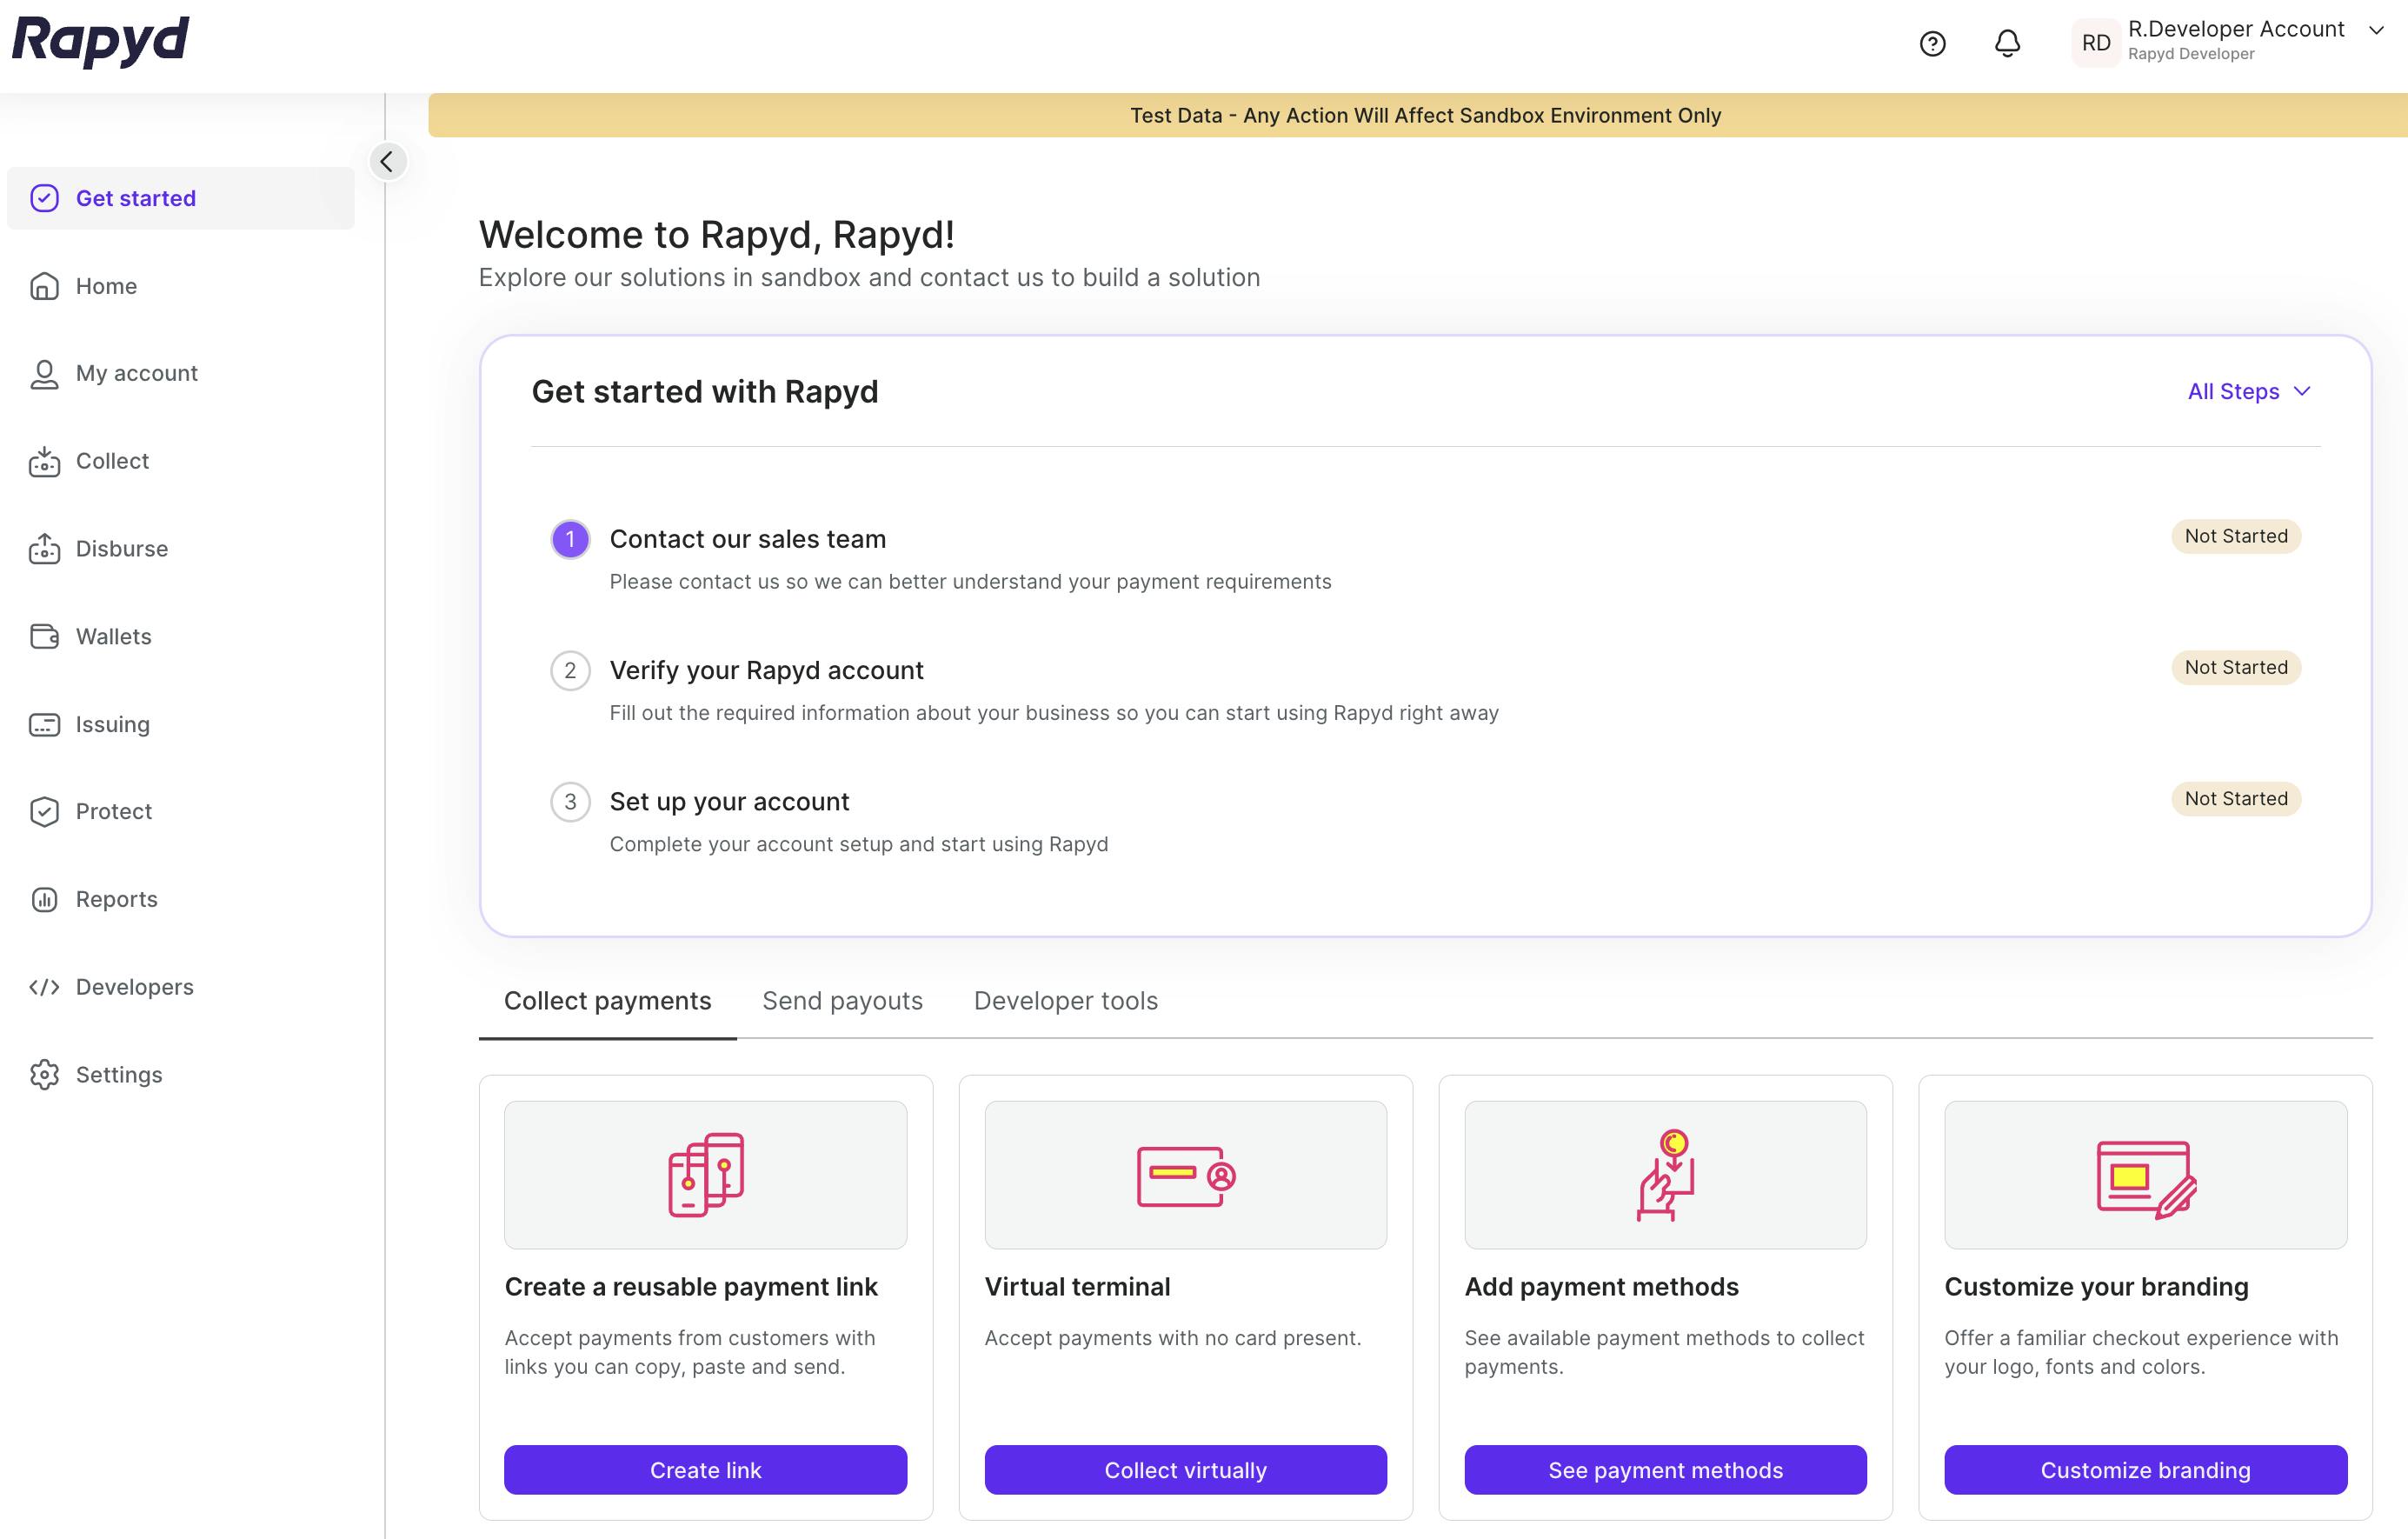This screenshot has height=1539, width=2408.
Task: Click the help question mark icon
Action: pyautogui.click(x=1932, y=43)
